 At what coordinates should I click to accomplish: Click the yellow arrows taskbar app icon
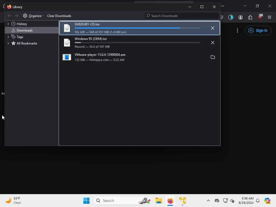coord(182,201)
